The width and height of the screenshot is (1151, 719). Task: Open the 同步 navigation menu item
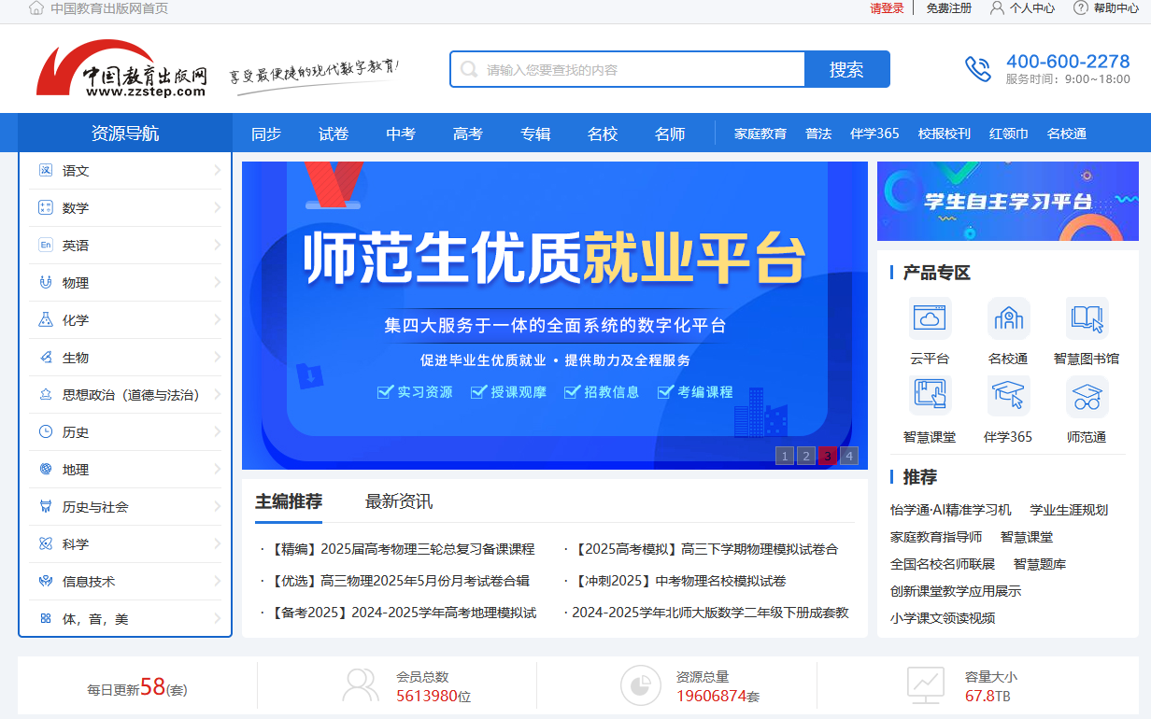click(266, 134)
